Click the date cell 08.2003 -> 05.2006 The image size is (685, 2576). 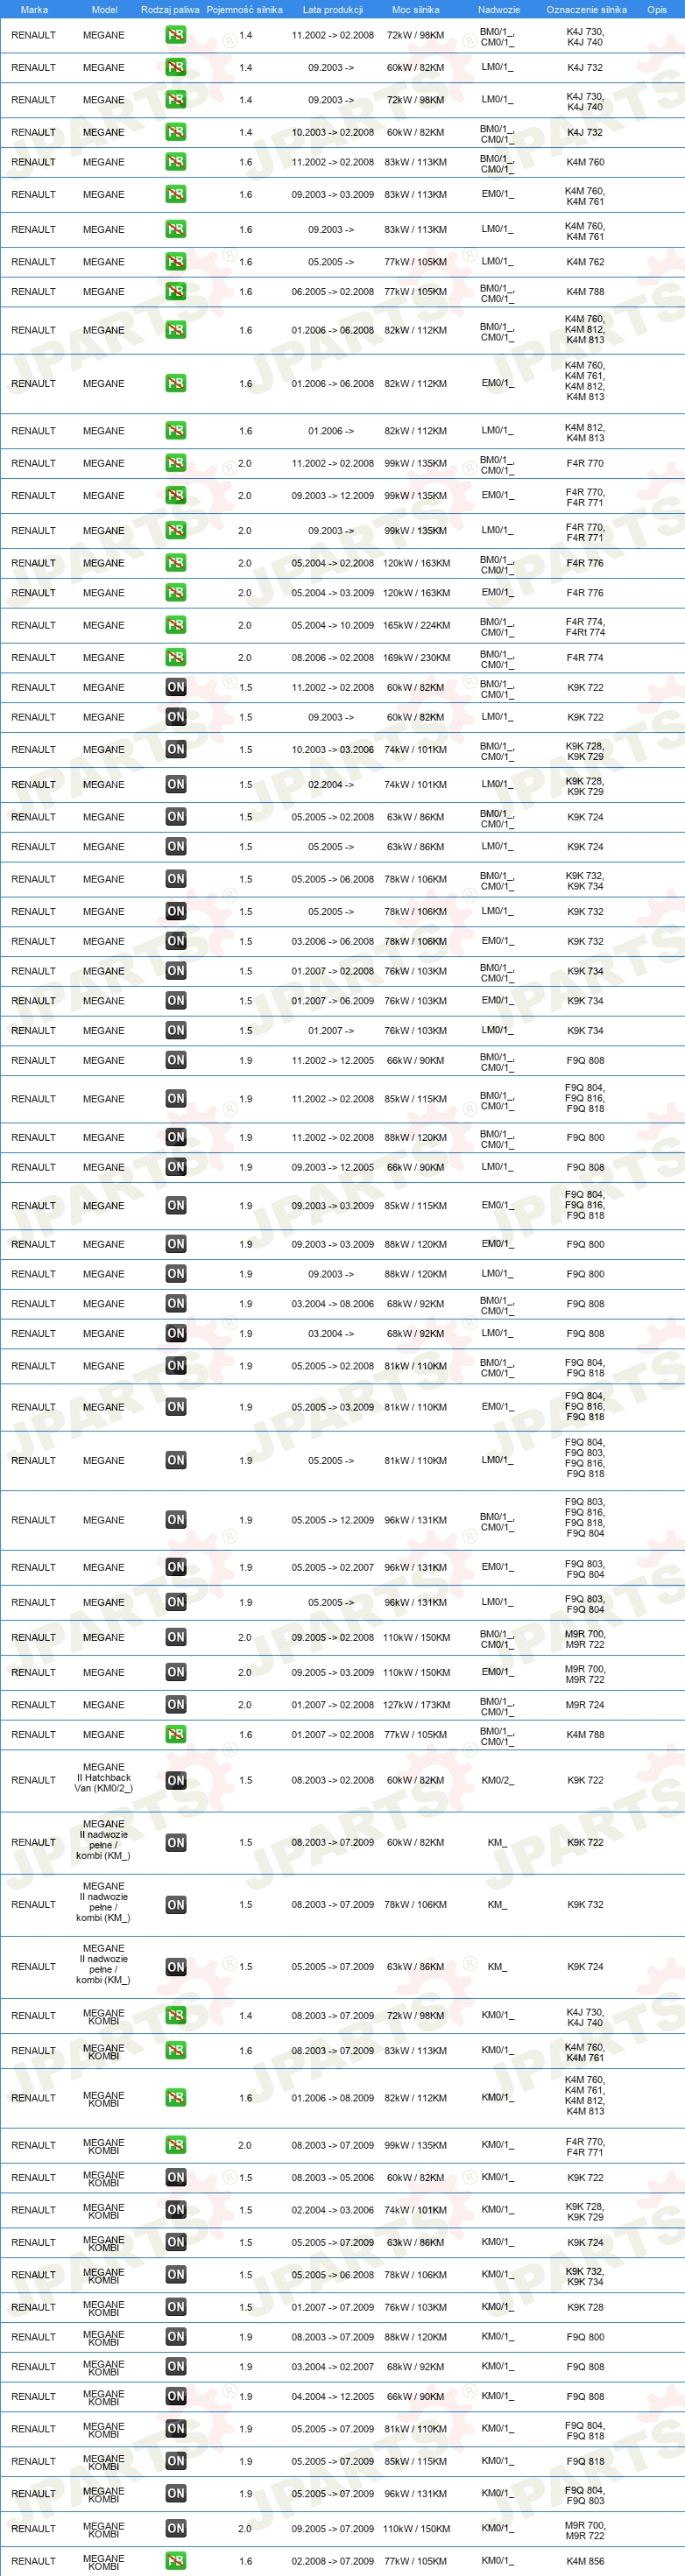tap(333, 2178)
